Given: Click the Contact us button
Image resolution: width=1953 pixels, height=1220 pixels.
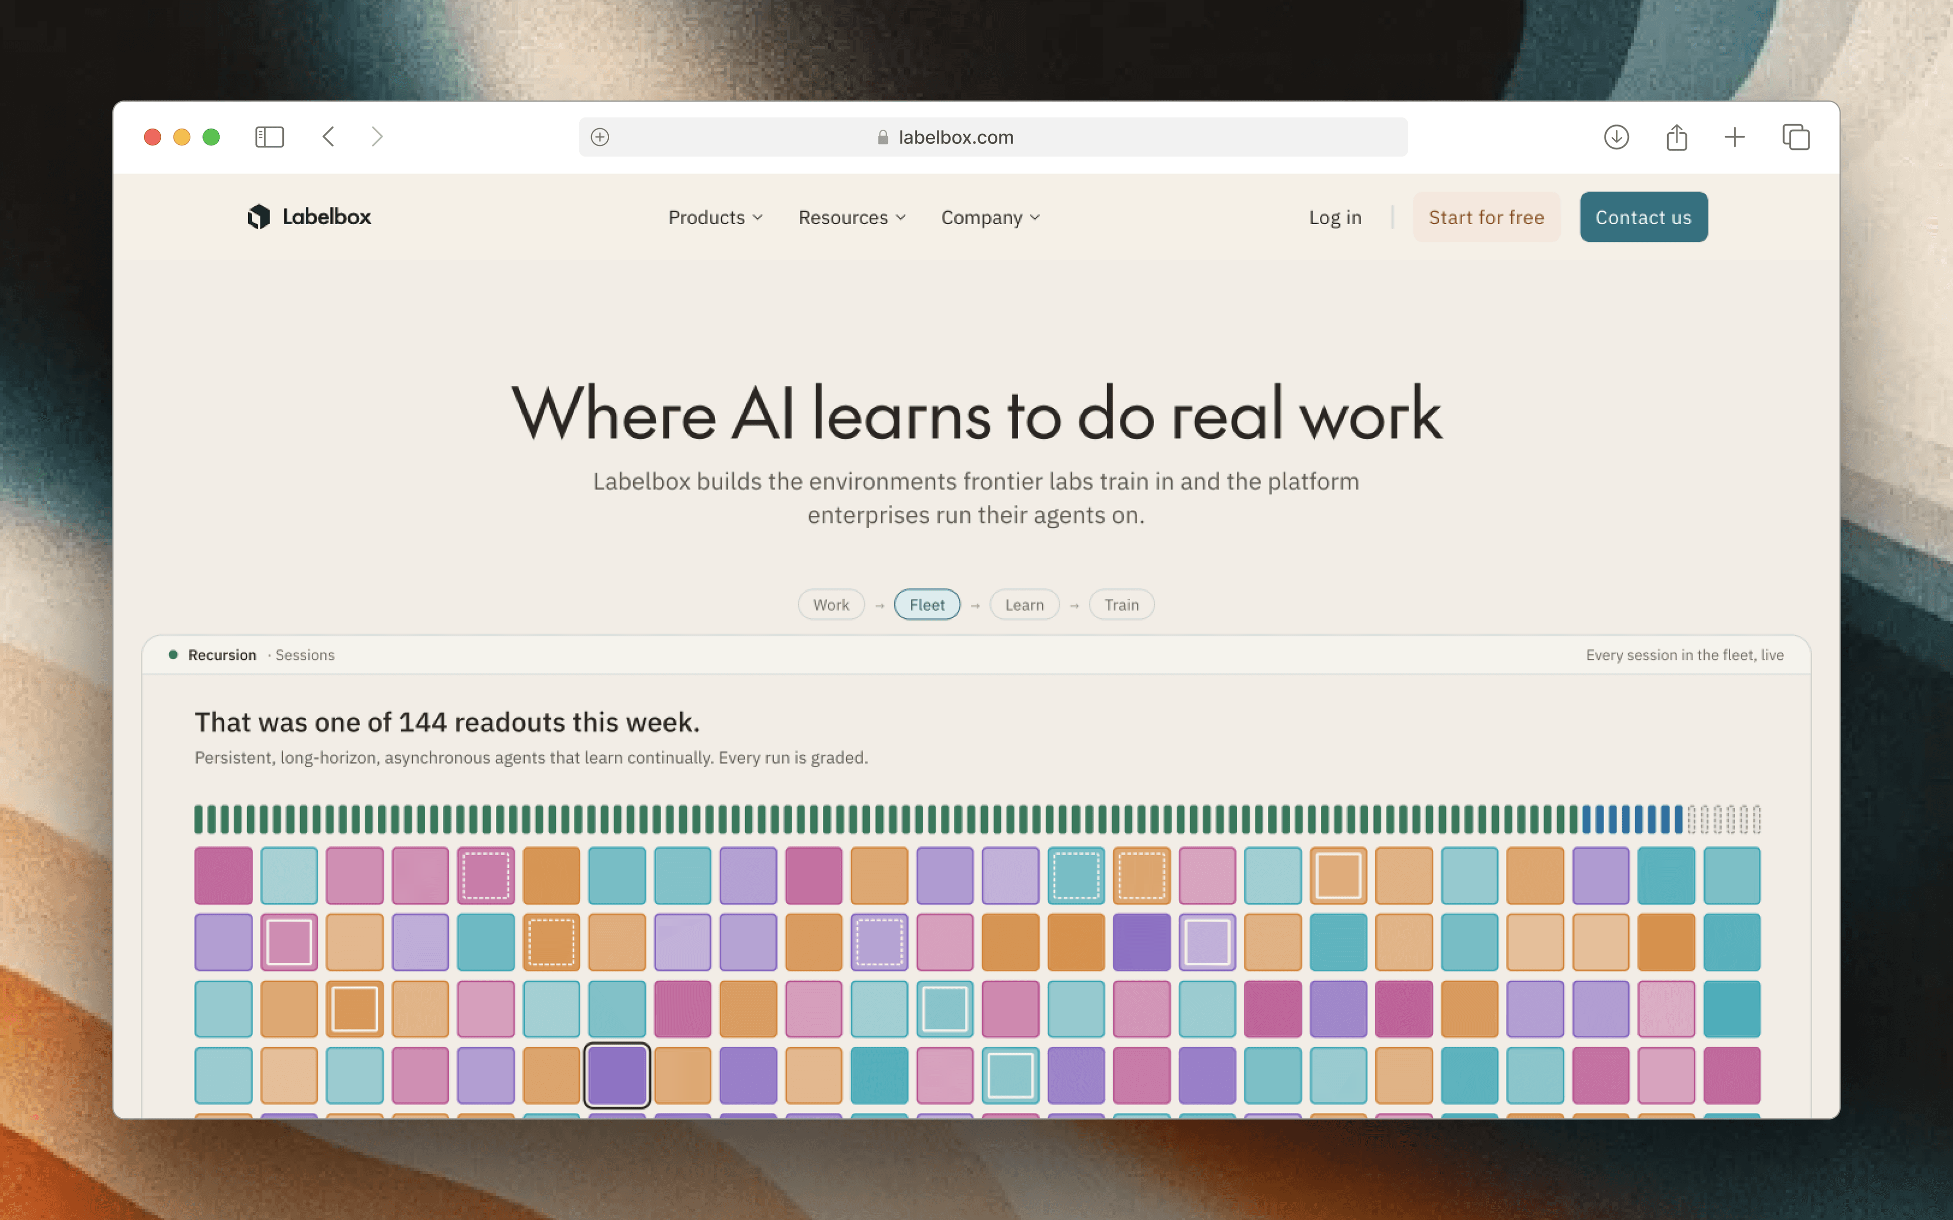Looking at the screenshot, I should pyautogui.click(x=1644, y=217).
